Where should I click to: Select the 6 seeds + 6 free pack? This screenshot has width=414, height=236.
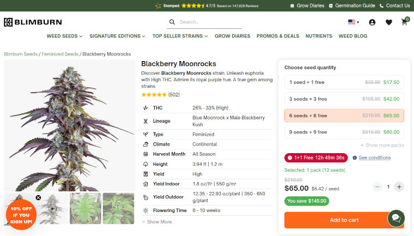344,116
